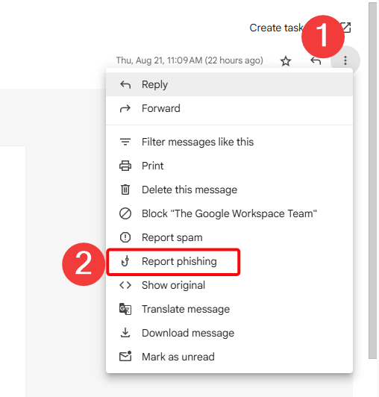Block "The Google Workspace Team" sender
This screenshot has width=379, height=397.
tap(229, 213)
